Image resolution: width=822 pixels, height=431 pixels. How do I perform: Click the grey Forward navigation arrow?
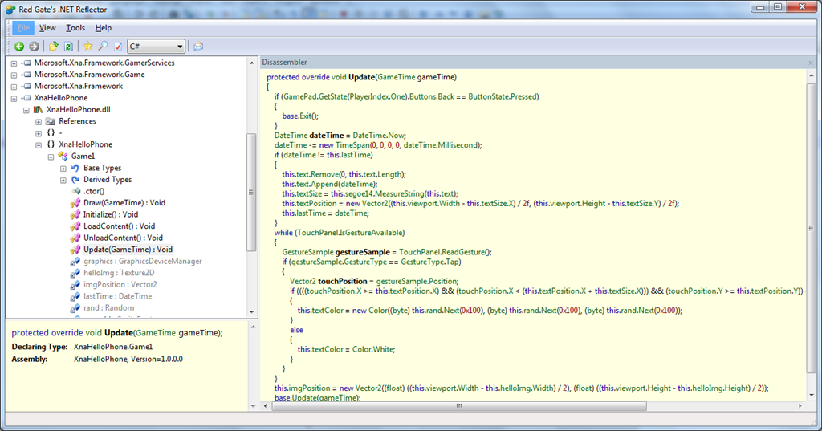point(34,47)
